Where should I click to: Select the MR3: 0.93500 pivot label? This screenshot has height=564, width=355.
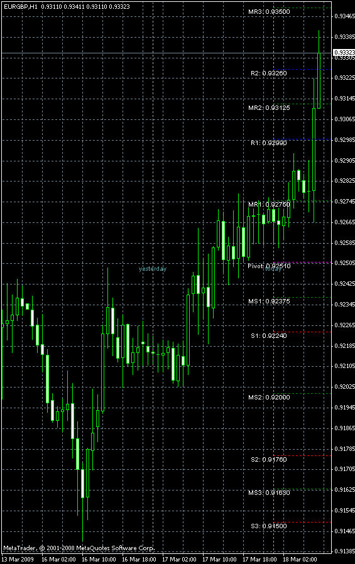[x=269, y=12]
